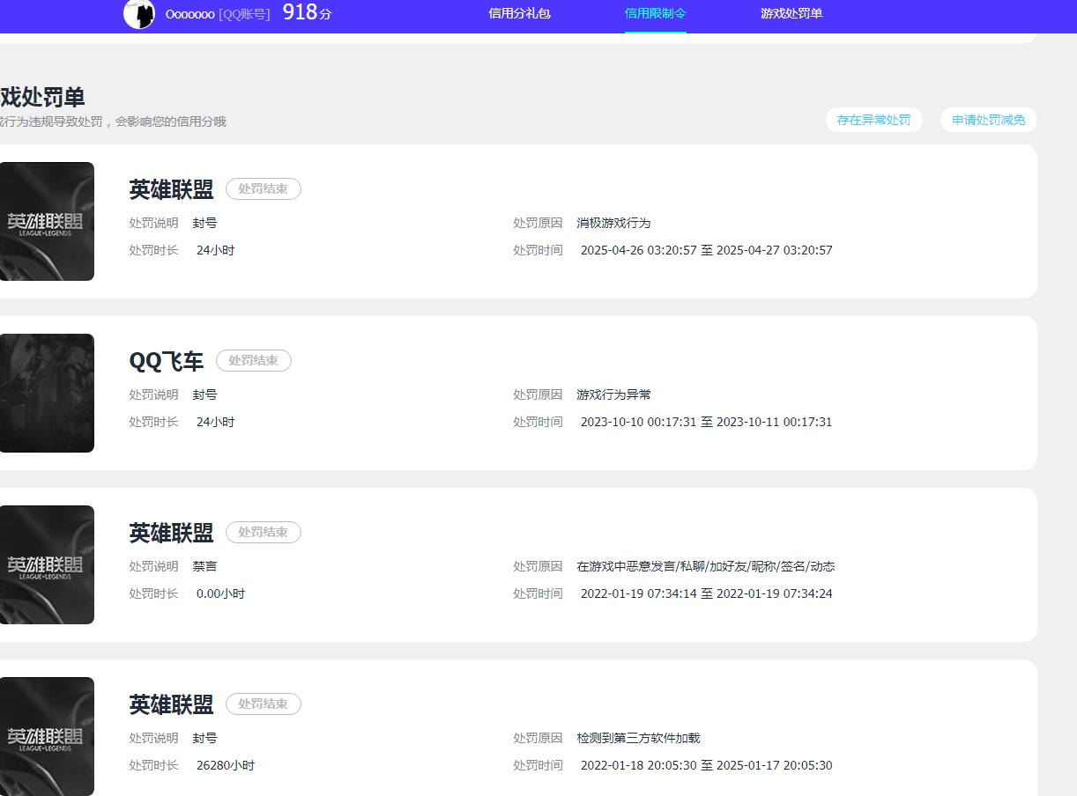Image resolution: width=1077 pixels, height=796 pixels.
Task: Click the QQ飞车 game thumbnail image
Action: 46,393
